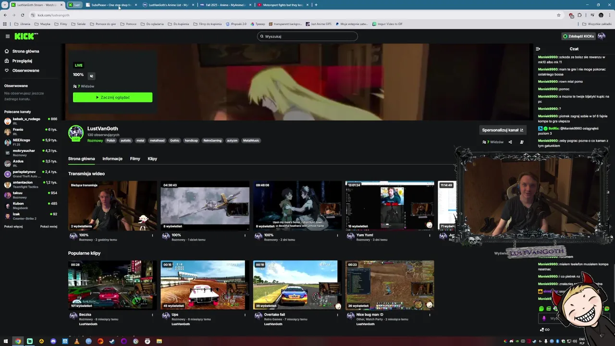Play the Overtake fail clip

pos(297,285)
